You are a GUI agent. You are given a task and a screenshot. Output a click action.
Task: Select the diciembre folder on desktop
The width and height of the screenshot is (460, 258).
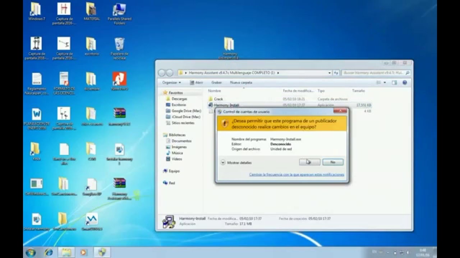click(91, 82)
